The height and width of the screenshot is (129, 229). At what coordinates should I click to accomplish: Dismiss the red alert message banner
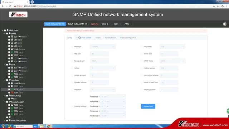tap(205, 31)
